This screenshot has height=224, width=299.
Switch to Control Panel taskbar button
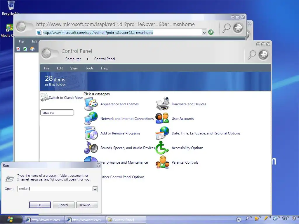tap(126, 220)
